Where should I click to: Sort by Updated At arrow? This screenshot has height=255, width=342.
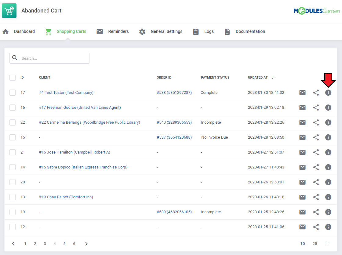(x=273, y=77)
